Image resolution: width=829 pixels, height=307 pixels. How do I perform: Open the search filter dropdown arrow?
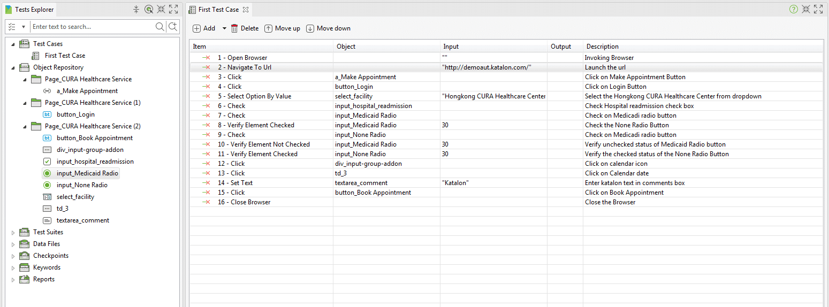[x=24, y=27]
